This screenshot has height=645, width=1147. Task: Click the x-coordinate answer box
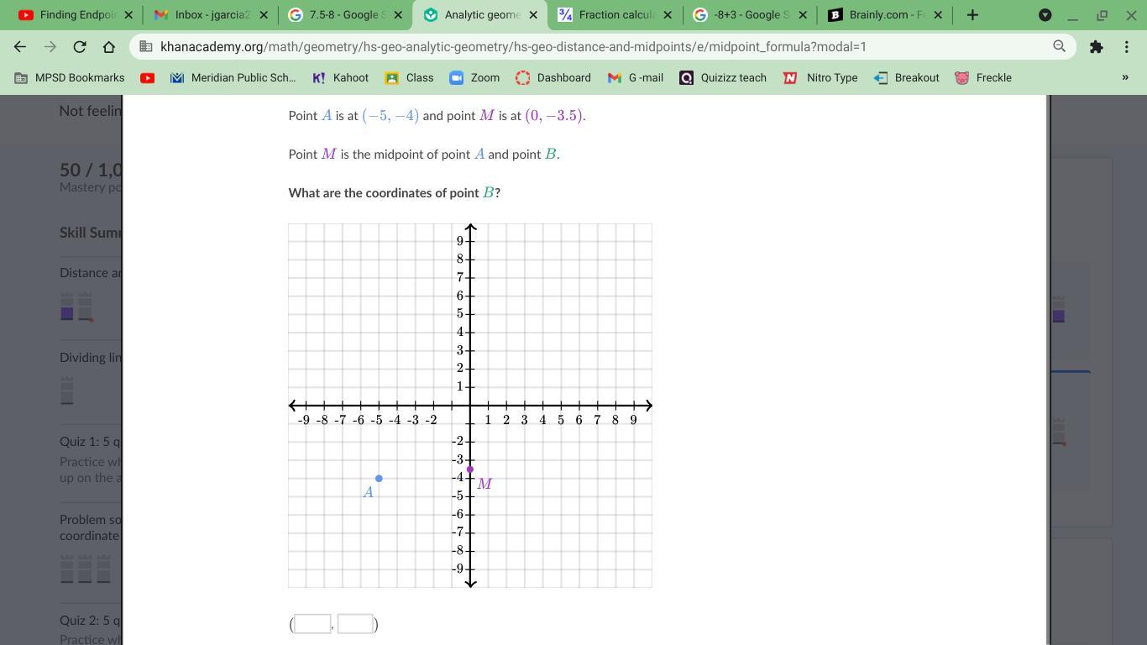pos(312,624)
